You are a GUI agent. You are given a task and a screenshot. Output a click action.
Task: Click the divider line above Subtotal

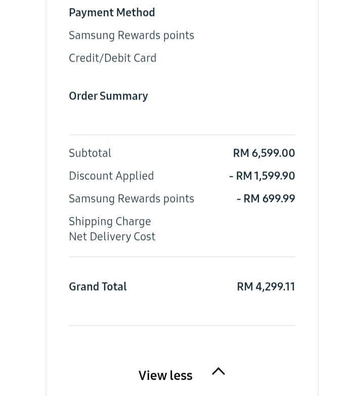(182, 135)
